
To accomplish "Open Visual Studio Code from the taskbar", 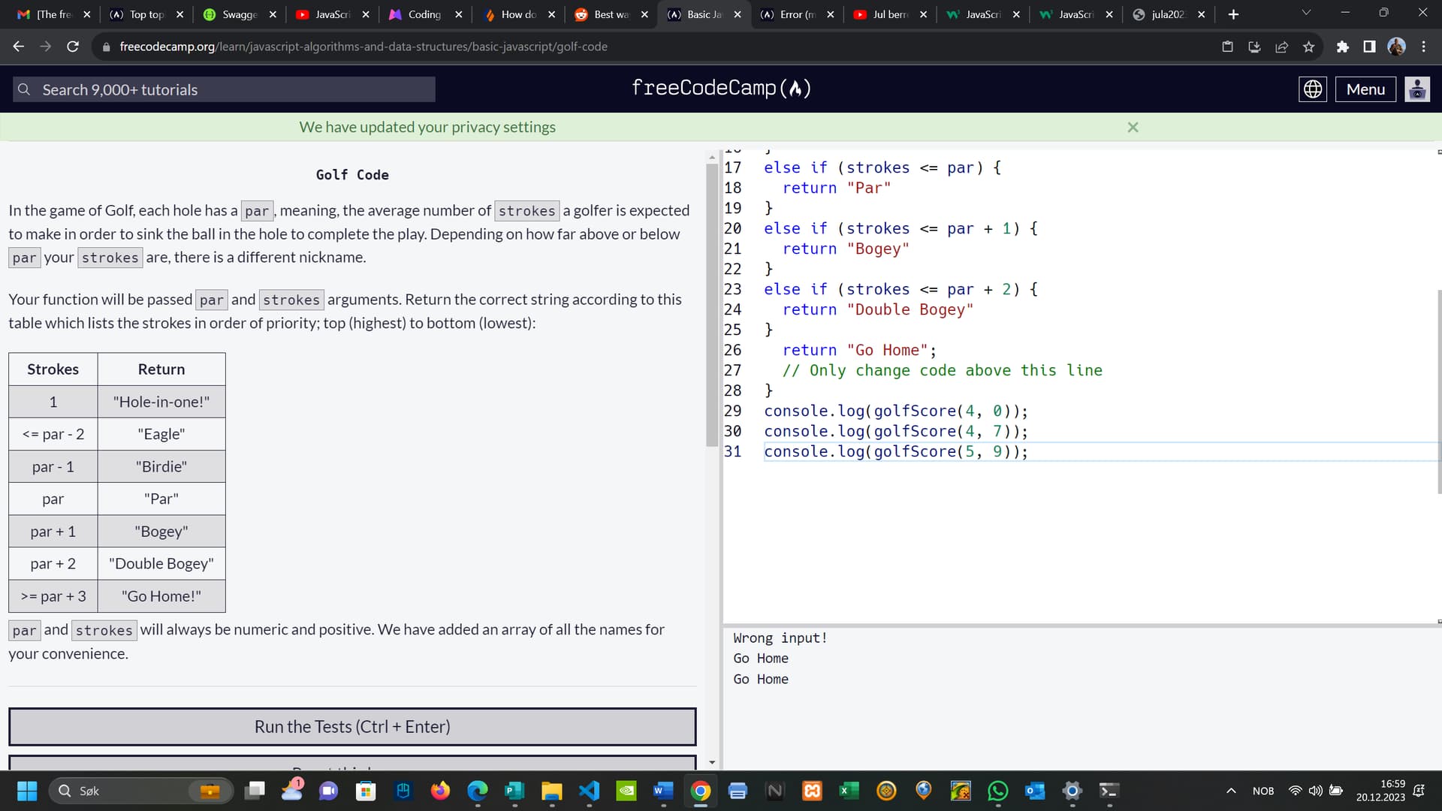I will 589,790.
